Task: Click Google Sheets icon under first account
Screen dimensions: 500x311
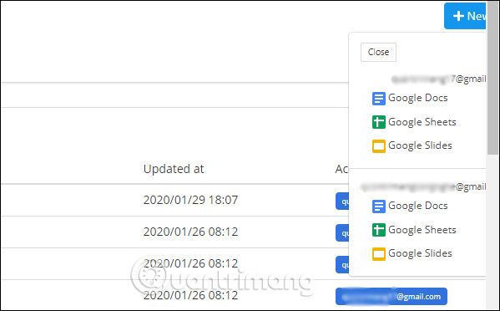Action: 378,122
